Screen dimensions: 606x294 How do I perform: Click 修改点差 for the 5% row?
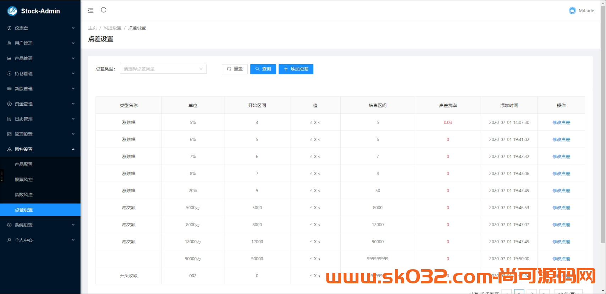click(x=561, y=122)
